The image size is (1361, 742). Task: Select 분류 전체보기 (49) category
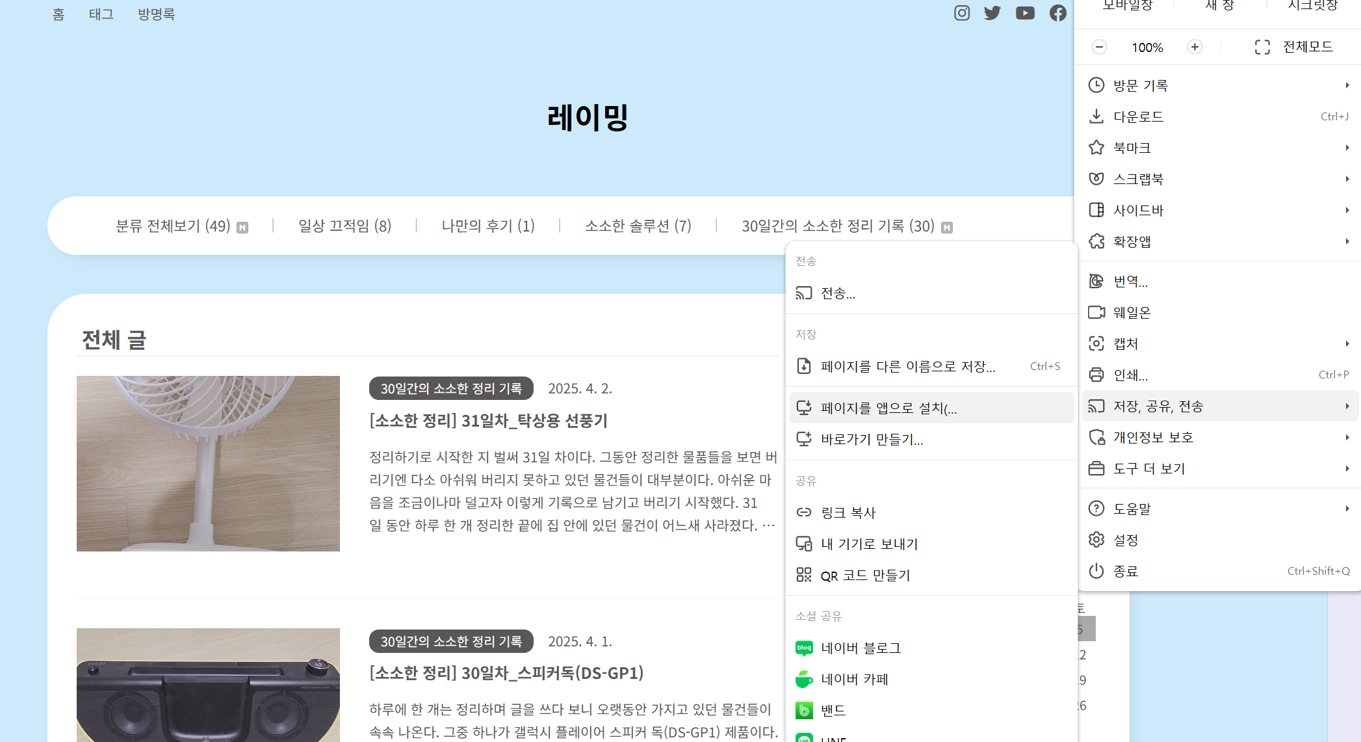173,226
